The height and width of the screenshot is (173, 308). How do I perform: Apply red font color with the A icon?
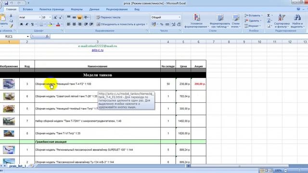click(x=58, y=25)
